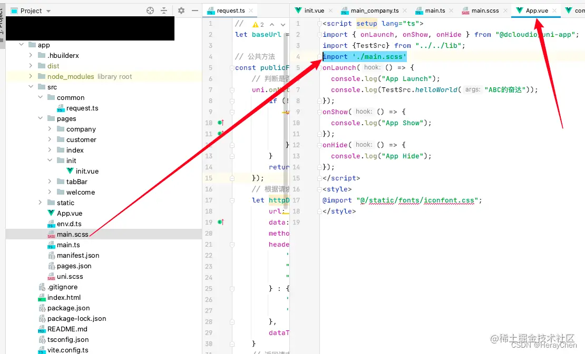This screenshot has width=585, height=354.
Task: Switch to main.ts editor tab
Action: tap(435, 11)
